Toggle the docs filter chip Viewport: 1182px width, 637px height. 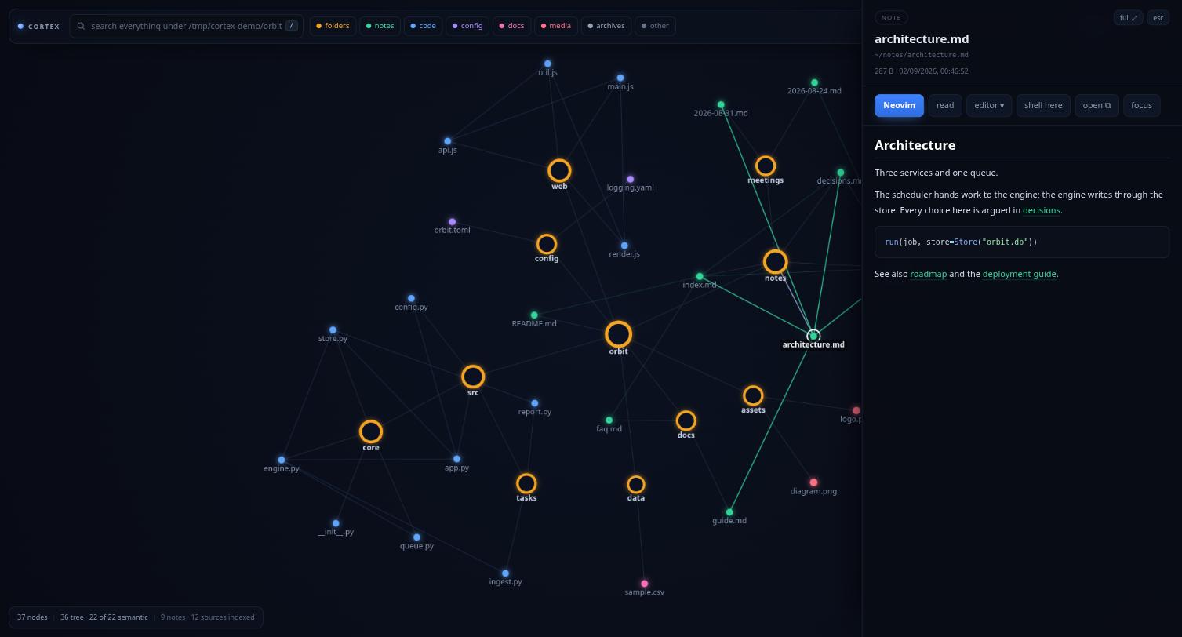(x=511, y=26)
